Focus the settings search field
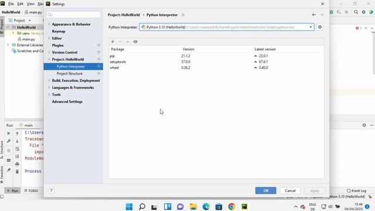 73,15
